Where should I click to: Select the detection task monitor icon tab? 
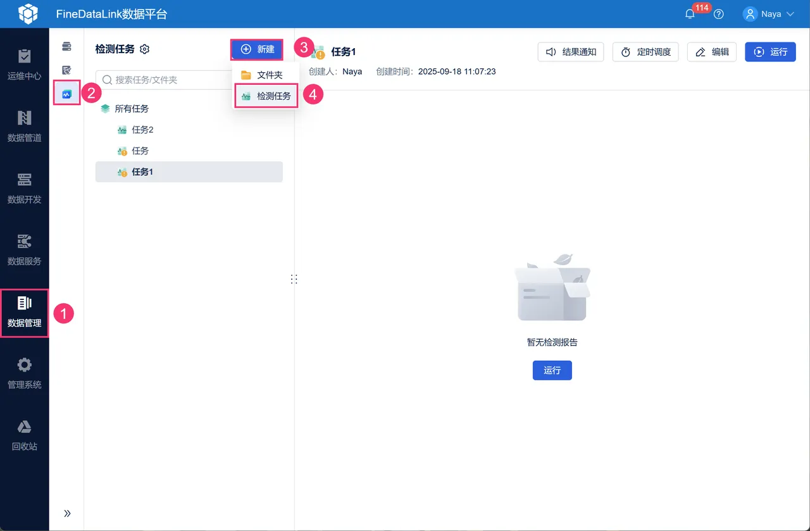(x=66, y=94)
